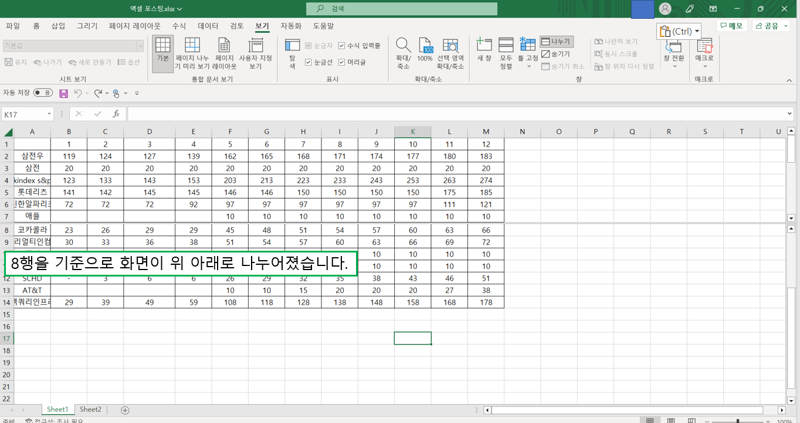Expand the formula bar chevron

tap(791, 113)
